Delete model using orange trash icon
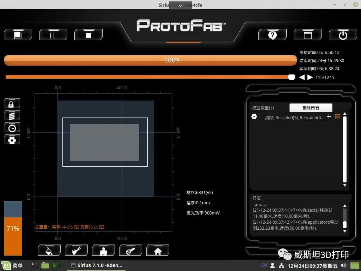 pos(337,116)
